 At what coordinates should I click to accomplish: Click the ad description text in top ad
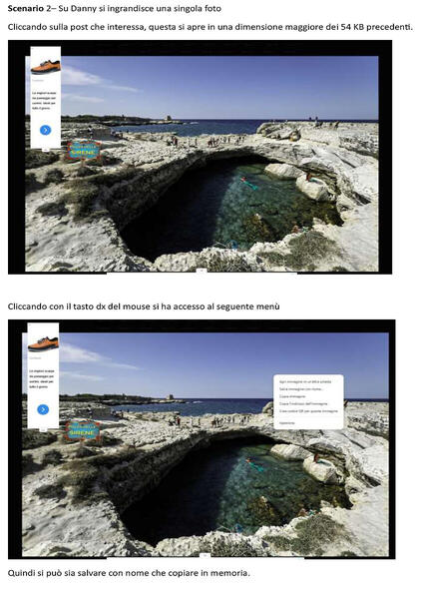pos(44,101)
